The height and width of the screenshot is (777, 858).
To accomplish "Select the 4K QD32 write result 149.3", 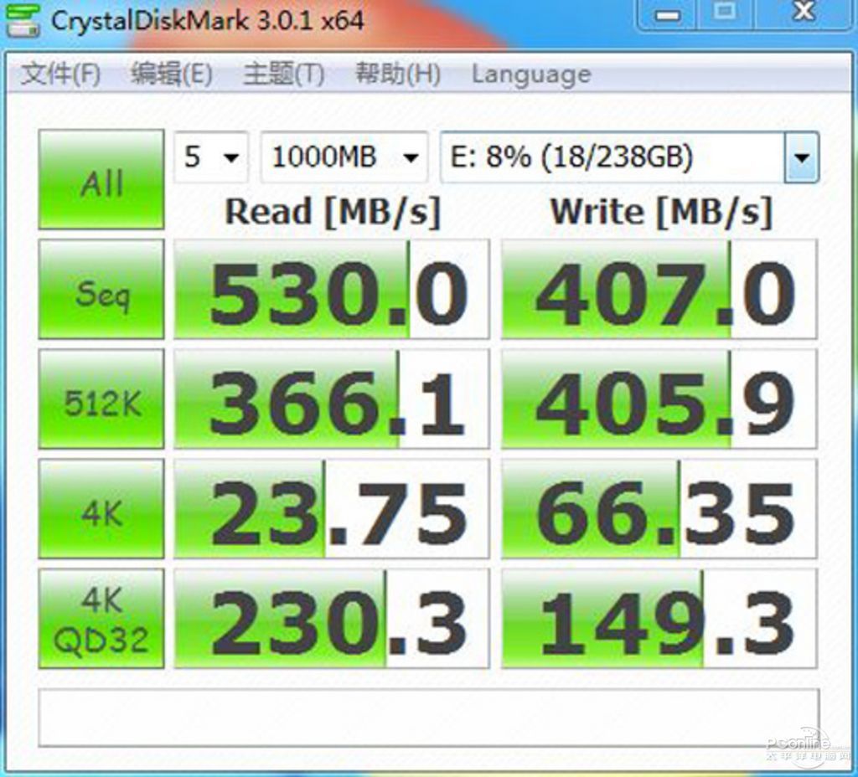I will pyautogui.click(x=659, y=619).
